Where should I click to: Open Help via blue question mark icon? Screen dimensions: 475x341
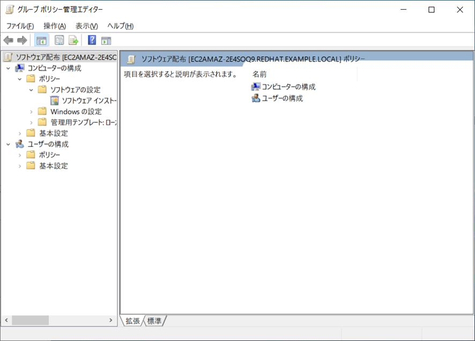coord(92,40)
